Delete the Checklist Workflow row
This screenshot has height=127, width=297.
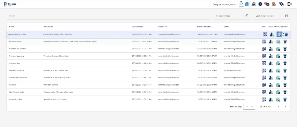pyautogui.click(x=285, y=71)
